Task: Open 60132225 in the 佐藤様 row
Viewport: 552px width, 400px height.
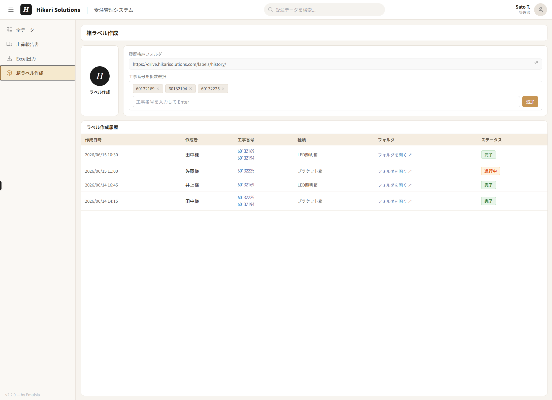Action: pos(246,171)
